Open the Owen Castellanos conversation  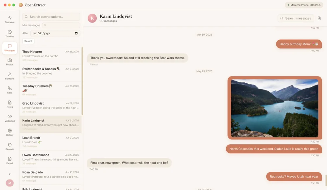coord(50,159)
